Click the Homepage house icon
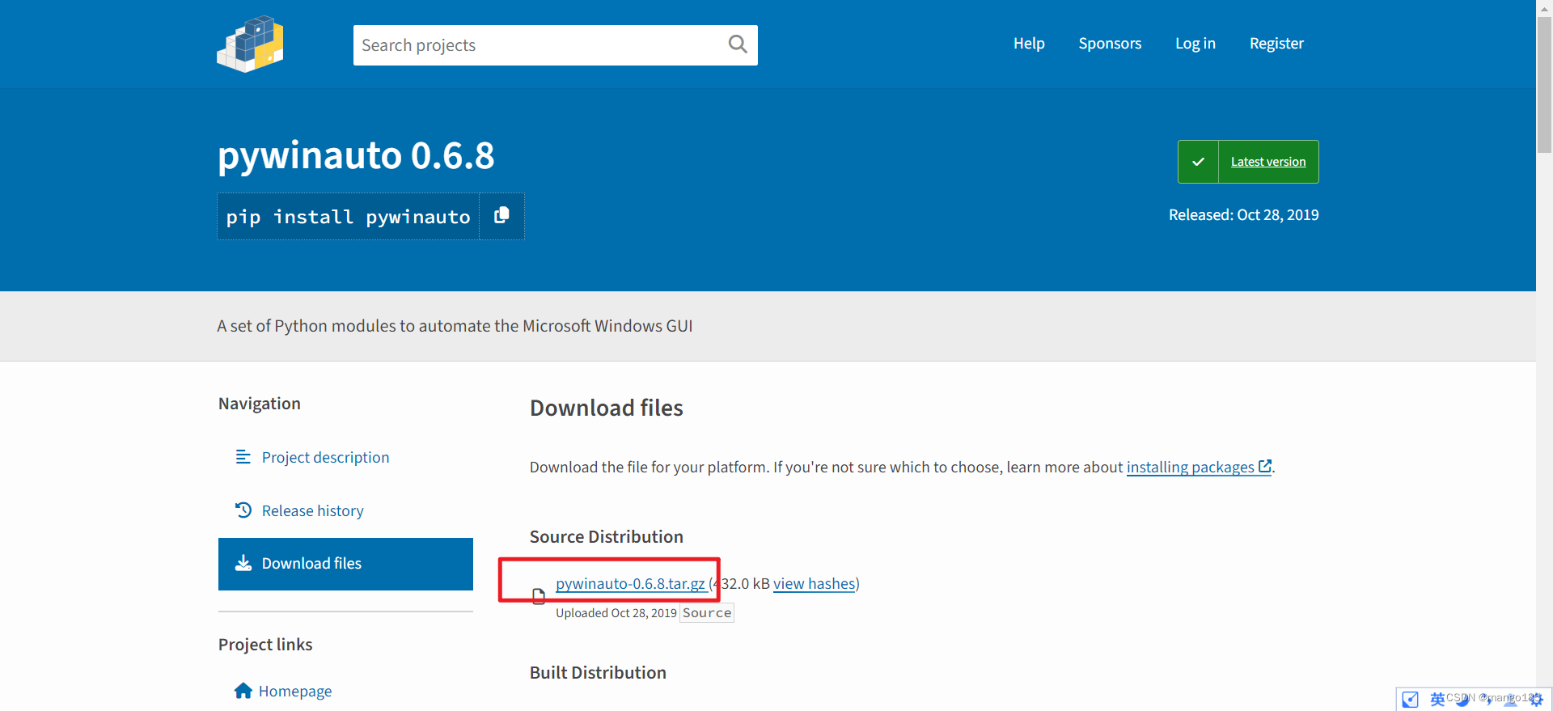The width and height of the screenshot is (1553, 711). 243,691
